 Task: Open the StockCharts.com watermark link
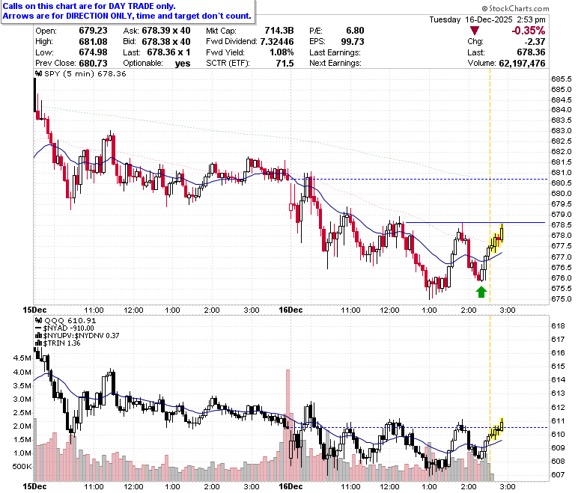point(515,8)
